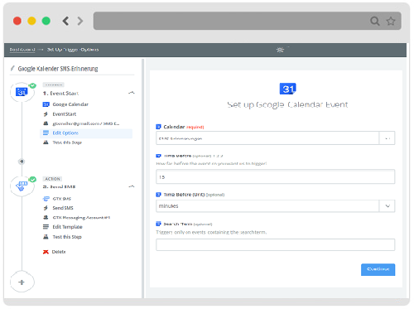The height and width of the screenshot is (309, 414).
Task: Click the blue icon beside the Calendar label
Action: (158, 127)
